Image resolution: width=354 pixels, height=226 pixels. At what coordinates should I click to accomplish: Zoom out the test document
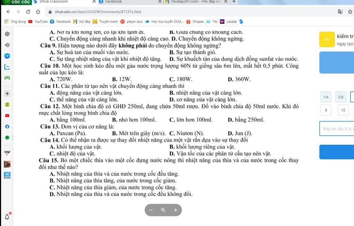[x=151, y=210]
